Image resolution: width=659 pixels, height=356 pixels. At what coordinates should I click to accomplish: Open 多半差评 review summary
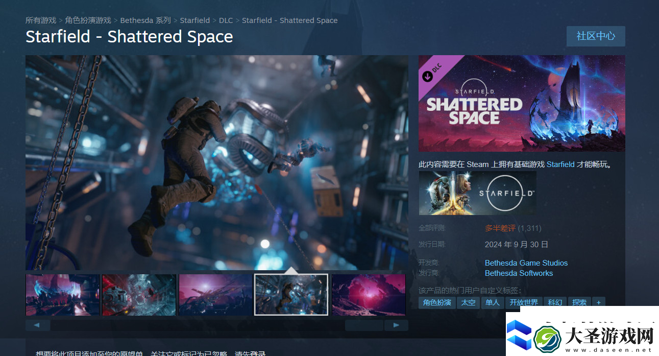[500, 228]
